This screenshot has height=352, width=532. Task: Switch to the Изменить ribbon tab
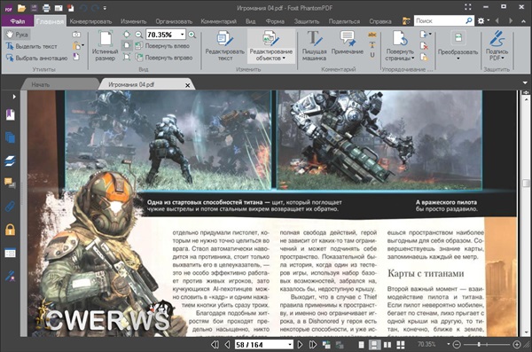click(x=133, y=21)
